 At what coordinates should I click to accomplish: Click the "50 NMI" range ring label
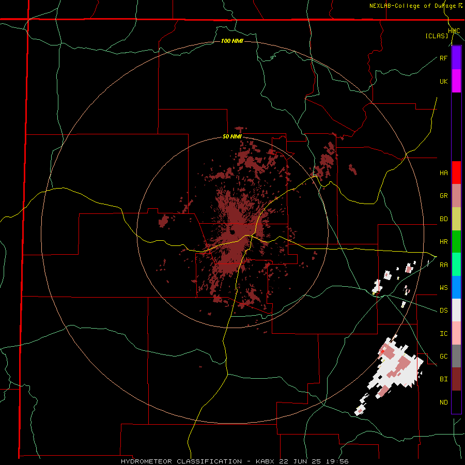(232, 137)
